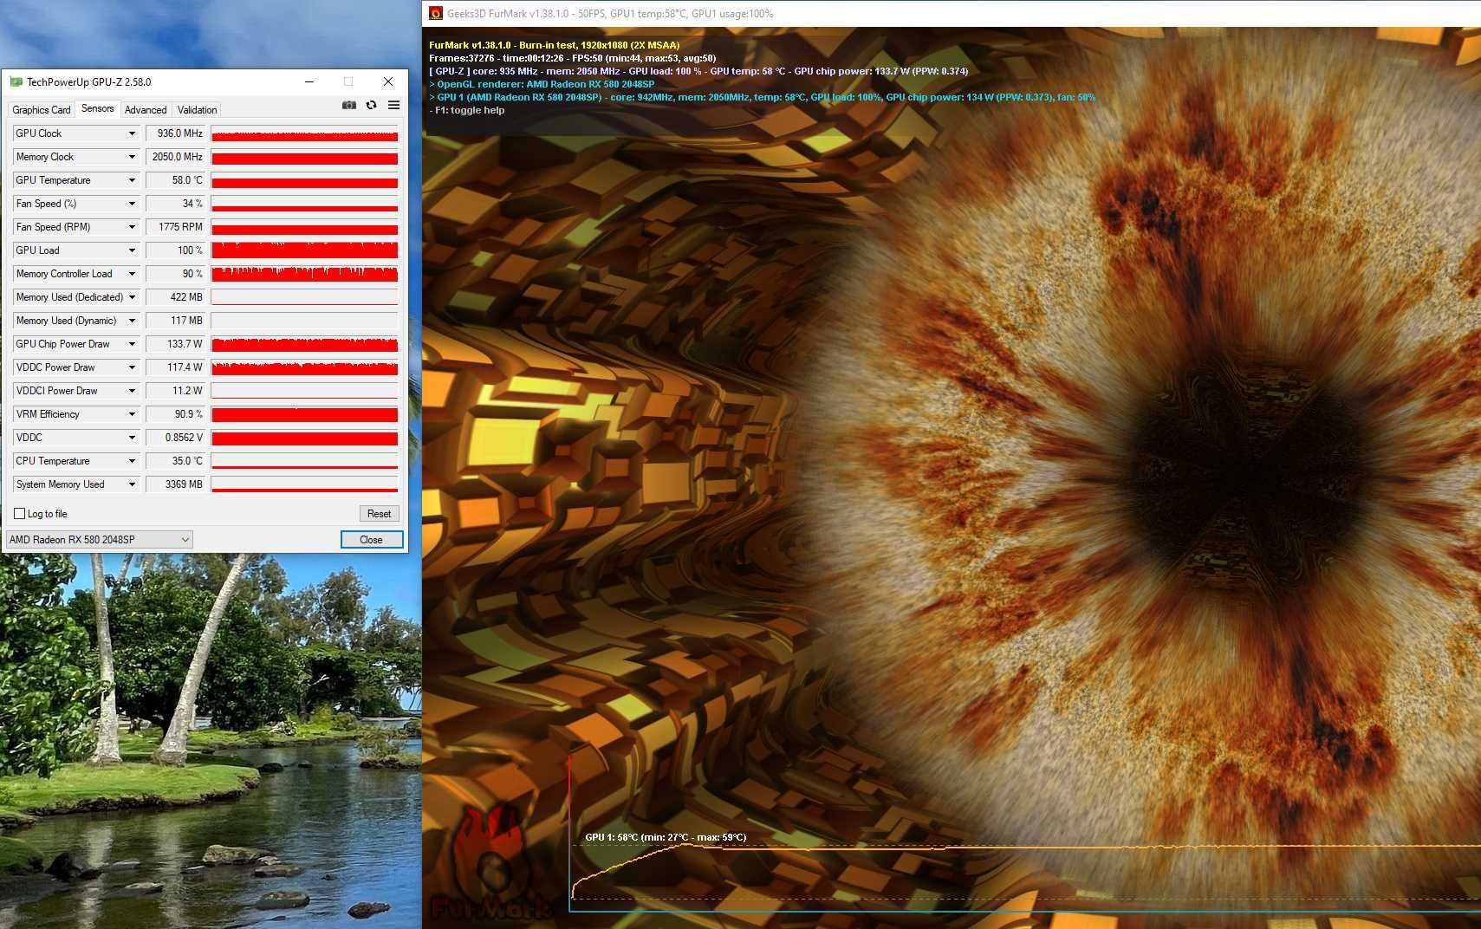Open the Validation tab

pos(197,110)
